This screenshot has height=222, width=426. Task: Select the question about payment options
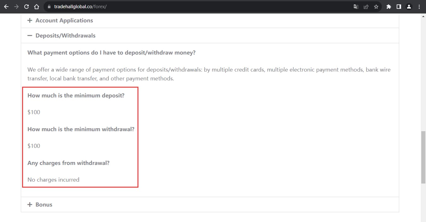(111, 53)
